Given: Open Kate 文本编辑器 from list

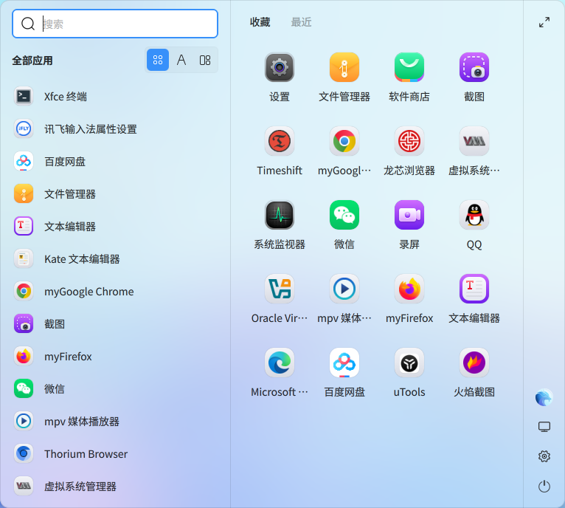Looking at the screenshot, I should pyautogui.click(x=115, y=258).
